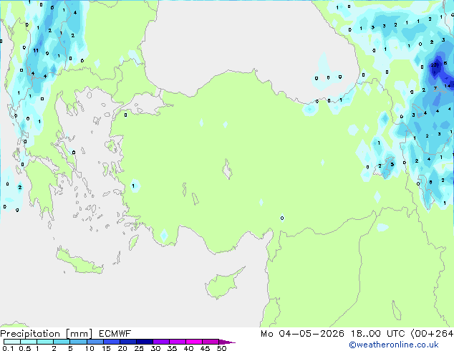Image resolution: width=454 pixels, height=351 pixels.
Task: Click the forecast offset "(00+264"
Action: (432, 334)
